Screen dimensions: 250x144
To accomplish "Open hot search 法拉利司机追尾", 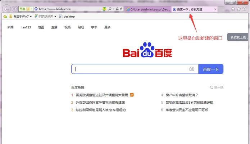I will (101, 110).
